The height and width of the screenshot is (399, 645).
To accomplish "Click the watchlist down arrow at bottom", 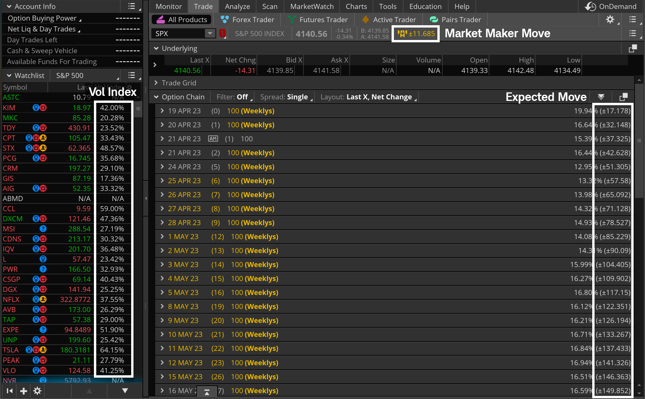I will (x=125, y=391).
